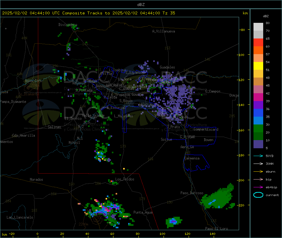282x238 pixels.
Task: Click the magenta eb+bip arrow legend icon
Action: (x=258, y=187)
